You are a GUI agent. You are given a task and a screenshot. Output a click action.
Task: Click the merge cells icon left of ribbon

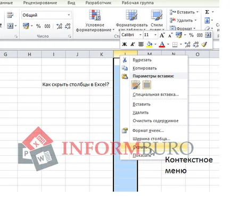coord(10,26)
